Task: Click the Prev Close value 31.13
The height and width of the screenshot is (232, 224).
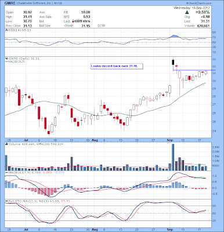Action: click(x=27, y=26)
